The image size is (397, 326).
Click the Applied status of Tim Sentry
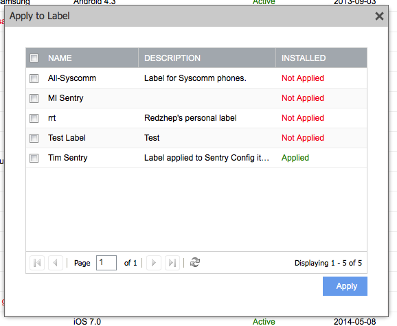(x=295, y=158)
